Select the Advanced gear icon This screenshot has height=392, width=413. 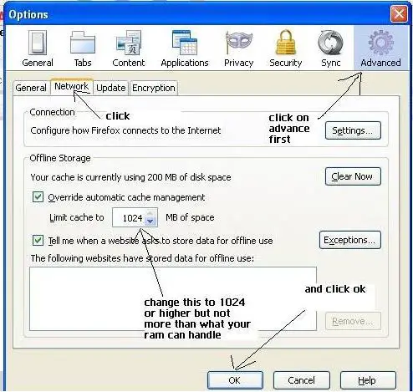(x=381, y=43)
